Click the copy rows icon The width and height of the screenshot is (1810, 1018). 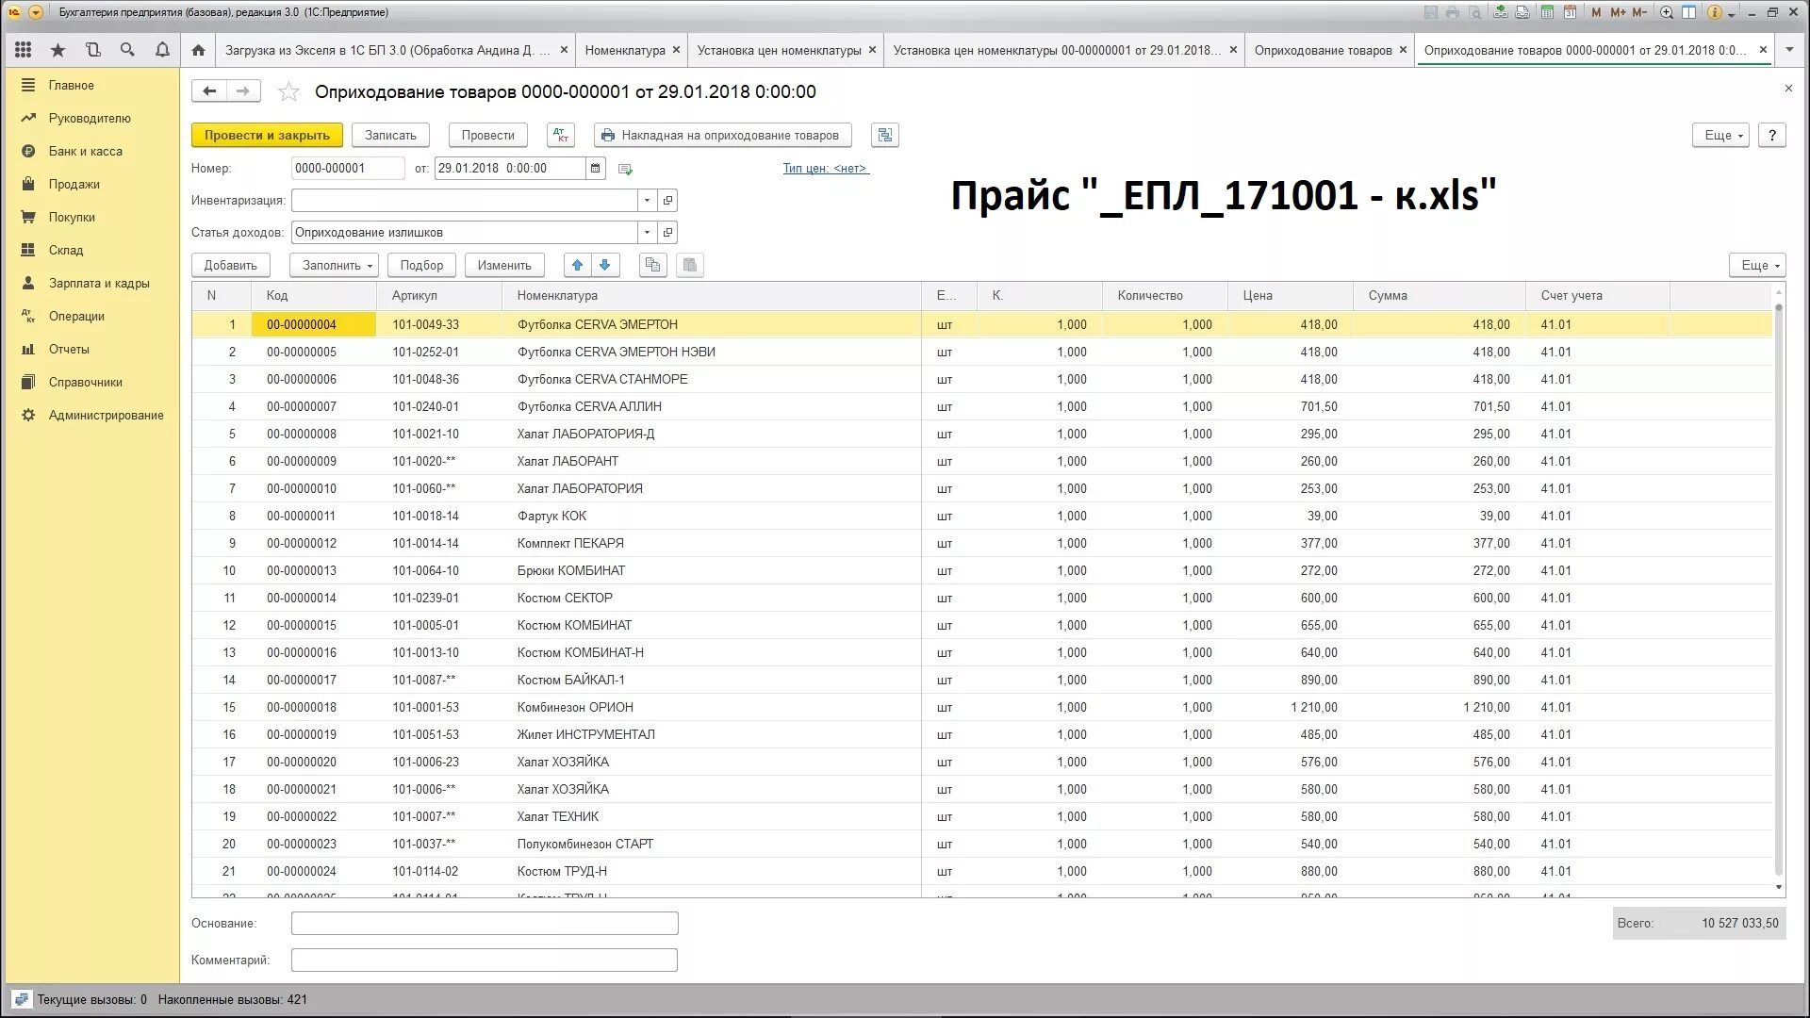tap(652, 265)
